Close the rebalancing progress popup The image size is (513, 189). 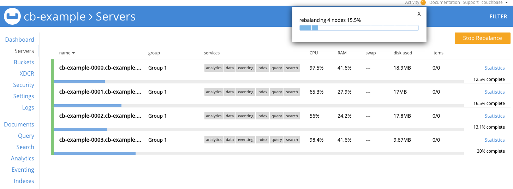[419, 14]
